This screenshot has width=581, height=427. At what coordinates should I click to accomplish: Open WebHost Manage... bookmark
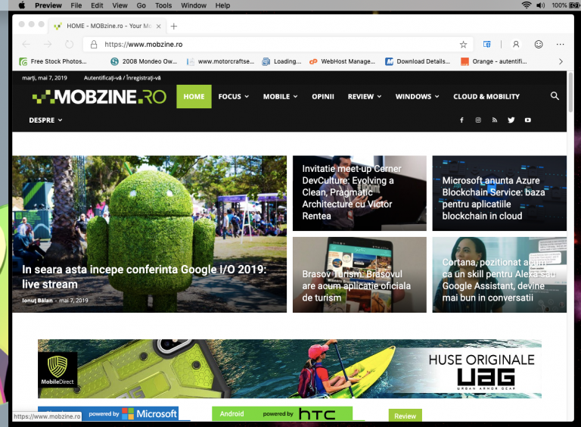click(343, 61)
